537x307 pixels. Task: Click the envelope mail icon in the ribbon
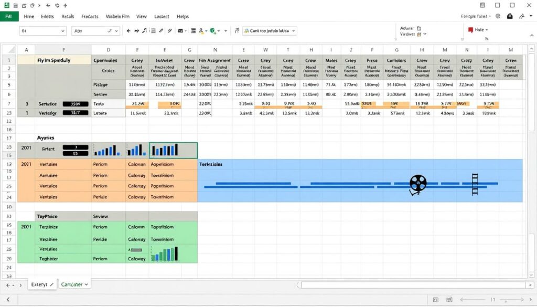click(x=180, y=31)
